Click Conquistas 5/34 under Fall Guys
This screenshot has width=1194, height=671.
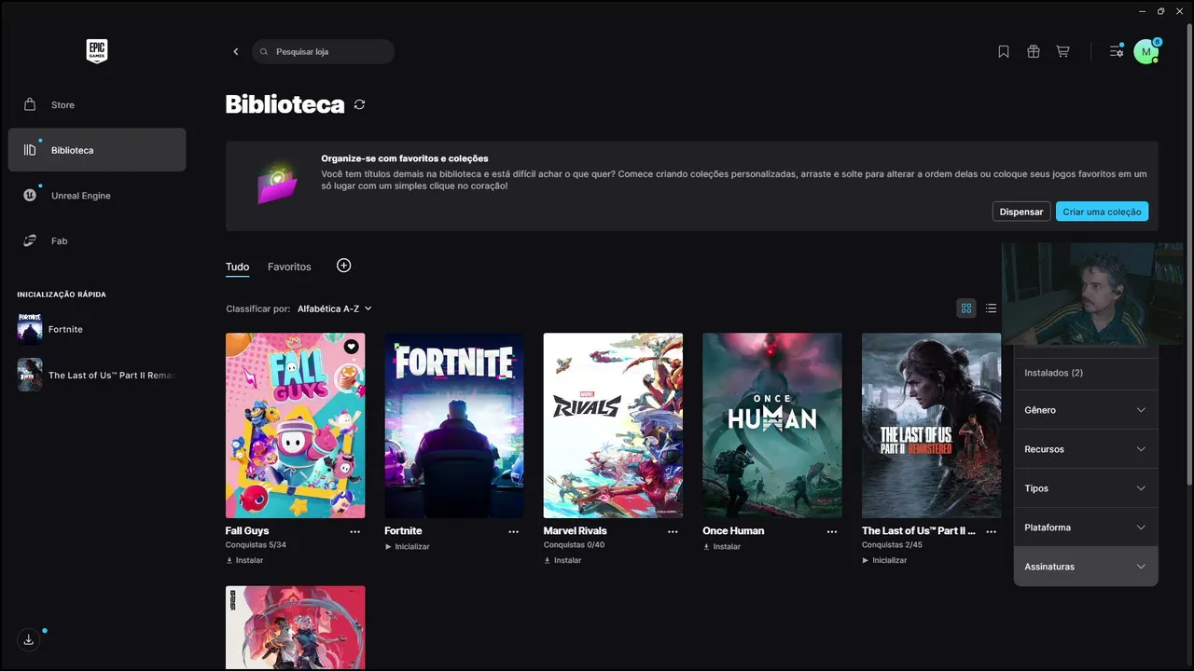[256, 545]
